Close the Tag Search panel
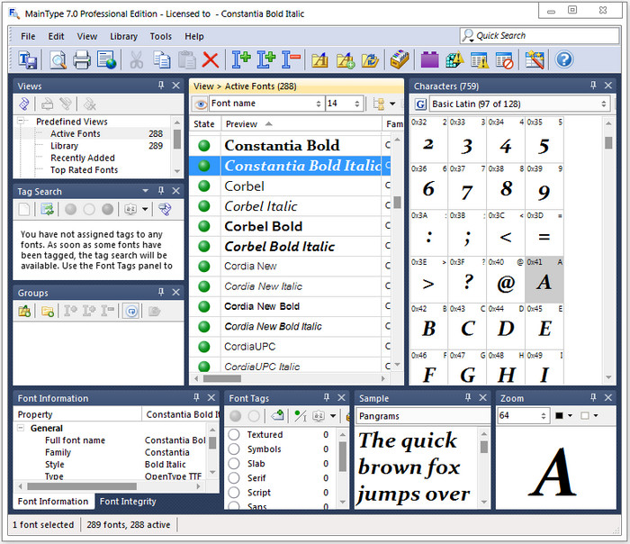Image resolution: width=630 pixels, height=544 pixels. (176, 191)
